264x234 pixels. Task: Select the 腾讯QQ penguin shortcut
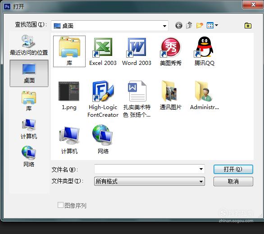tap(205, 51)
